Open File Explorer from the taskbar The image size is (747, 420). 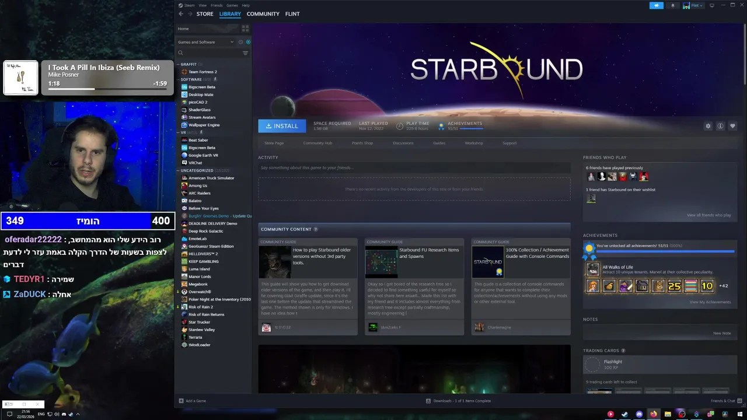(668, 414)
